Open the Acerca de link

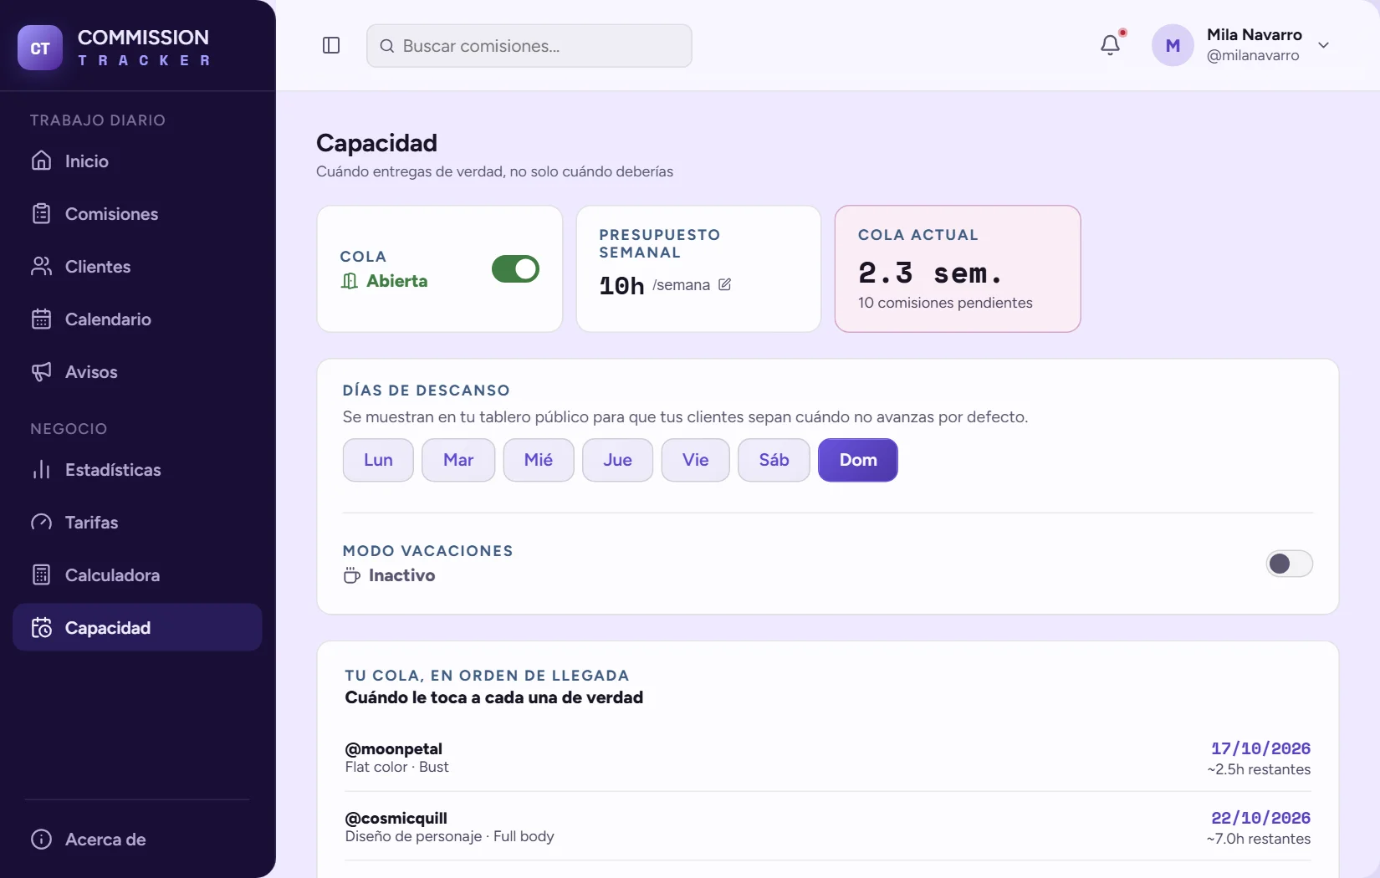[x=137, y=839]
